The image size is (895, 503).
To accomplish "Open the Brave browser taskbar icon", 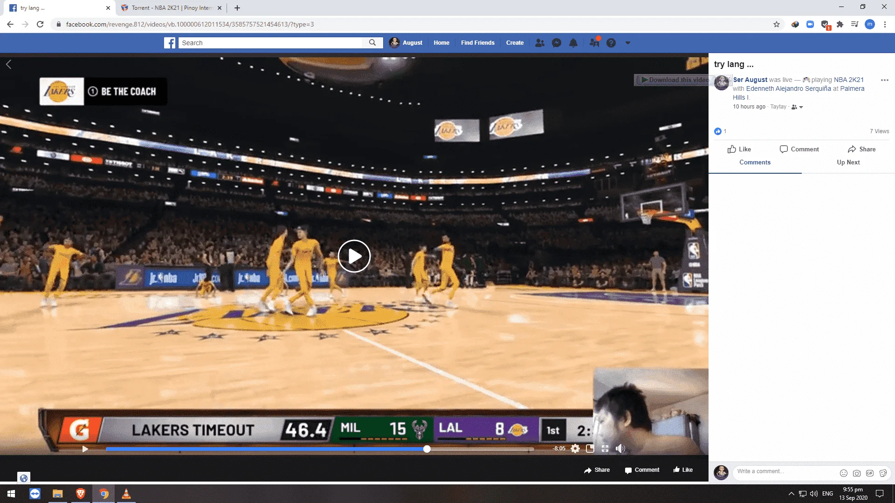I will coord(81,494).
